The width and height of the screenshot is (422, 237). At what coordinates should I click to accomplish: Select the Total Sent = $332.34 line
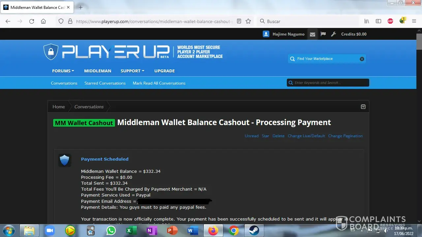[x=104, y=183]
